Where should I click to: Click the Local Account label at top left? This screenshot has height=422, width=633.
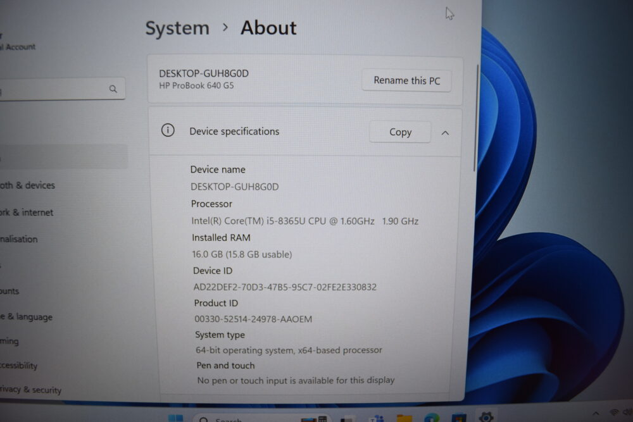18,47
